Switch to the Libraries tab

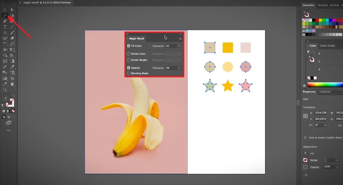(x=325, y=92)
